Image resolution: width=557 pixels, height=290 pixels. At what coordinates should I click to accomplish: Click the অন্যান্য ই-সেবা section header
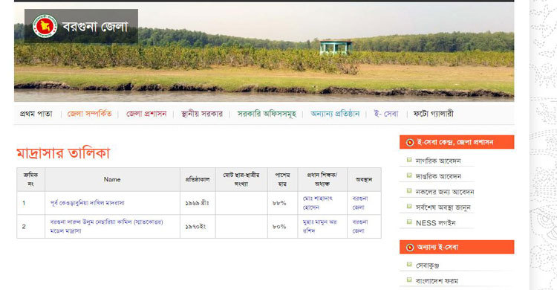(x=457, y=247)
